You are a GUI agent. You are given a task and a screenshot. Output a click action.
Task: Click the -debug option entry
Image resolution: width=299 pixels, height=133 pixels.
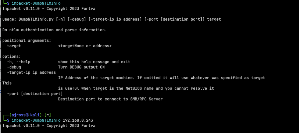pos(14,67)
